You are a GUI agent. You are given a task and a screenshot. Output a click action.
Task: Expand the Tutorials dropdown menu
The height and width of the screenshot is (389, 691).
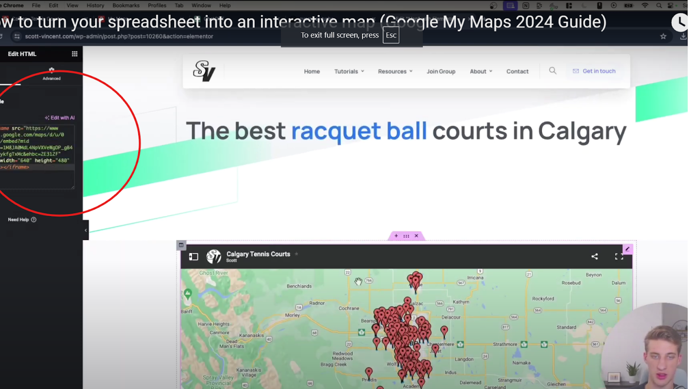tap(349, 71)
